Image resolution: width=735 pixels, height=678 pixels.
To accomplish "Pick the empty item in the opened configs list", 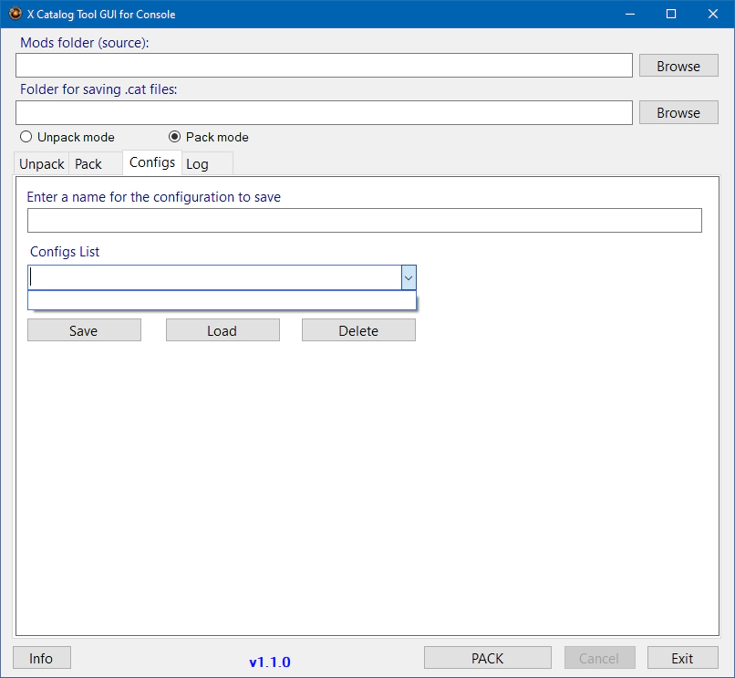I will click(222, 301).
